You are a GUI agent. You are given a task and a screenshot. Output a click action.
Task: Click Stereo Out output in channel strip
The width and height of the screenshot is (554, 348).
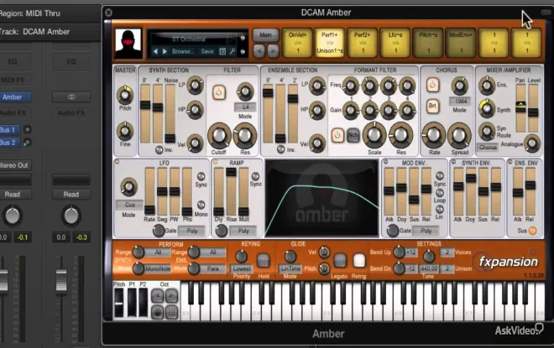(x=14, y=165)
